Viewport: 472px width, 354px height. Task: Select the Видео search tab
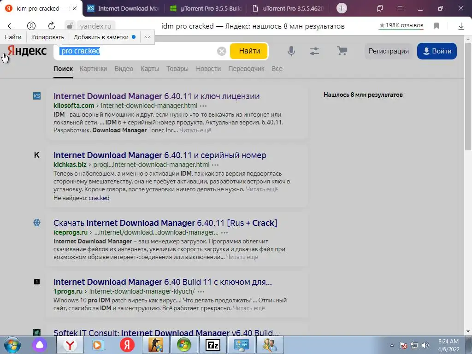pyautogui.click(x=124, y=69)
